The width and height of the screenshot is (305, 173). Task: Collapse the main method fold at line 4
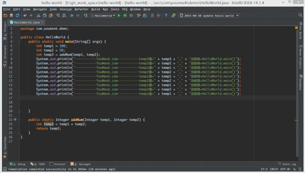click(x=19, y=42)
